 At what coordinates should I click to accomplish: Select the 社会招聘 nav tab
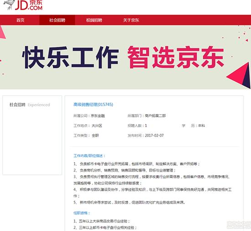click(57, 20)
